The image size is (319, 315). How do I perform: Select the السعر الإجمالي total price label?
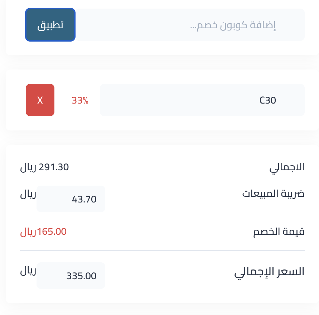point(269,272)
